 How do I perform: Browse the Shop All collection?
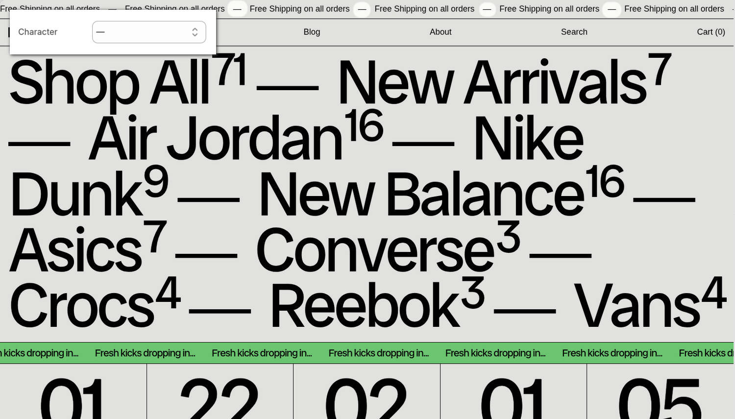(x=127, y=81)
